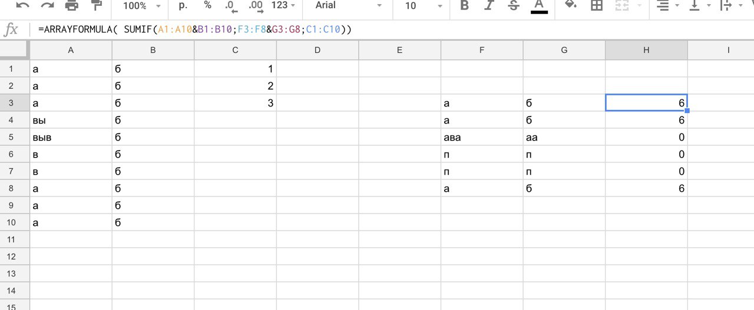754x310 pixels.
Task: Open the Arial font dropdown
Action: pyautogui.click(x=349, y=5)
